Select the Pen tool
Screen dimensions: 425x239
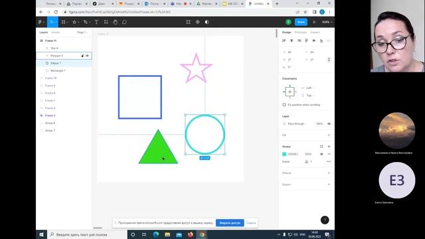coord(86,22)
